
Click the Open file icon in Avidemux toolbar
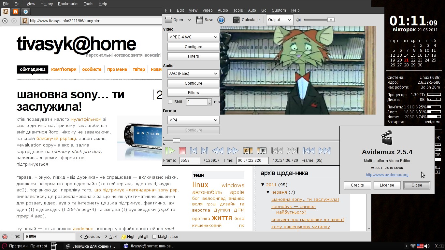click(x=168, y=20)
